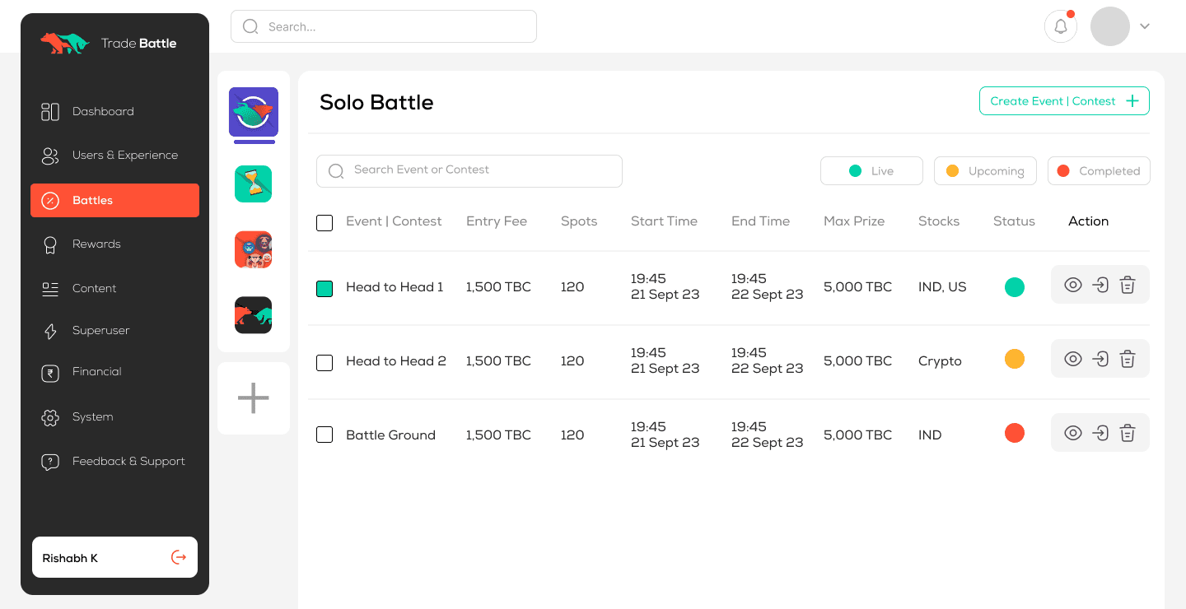1186x609 pixels.
Task: Click the Search Event or Contest field
Action: [x=469, y=170]
